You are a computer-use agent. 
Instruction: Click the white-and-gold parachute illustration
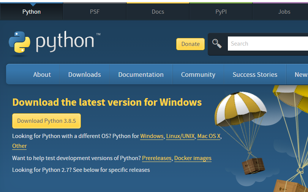(241, 109)
